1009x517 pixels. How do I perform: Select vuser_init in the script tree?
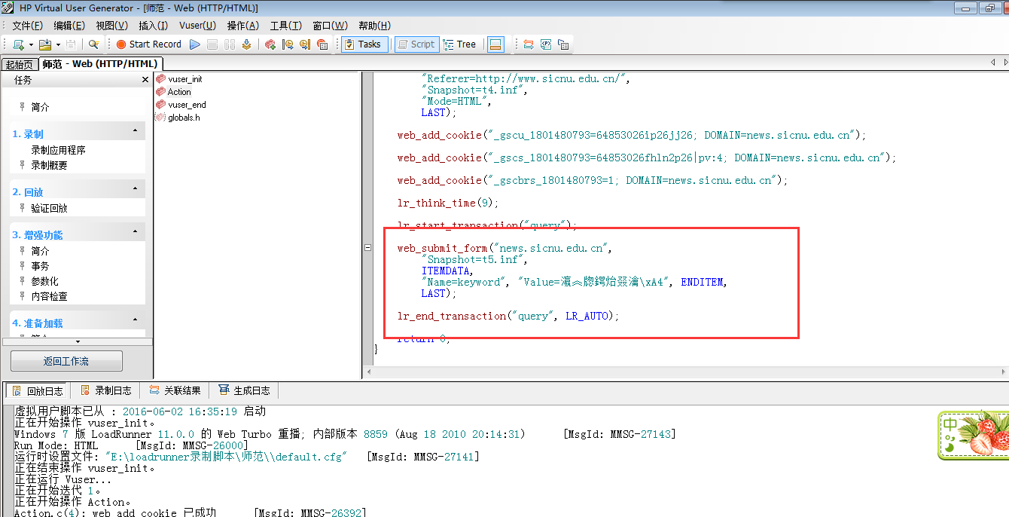coord(178,79)
